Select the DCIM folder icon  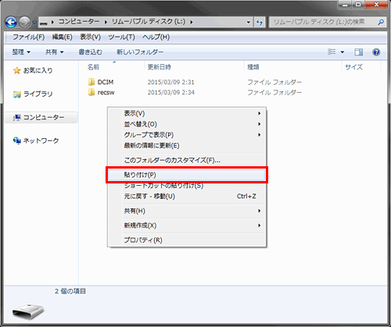coord(91,82)
